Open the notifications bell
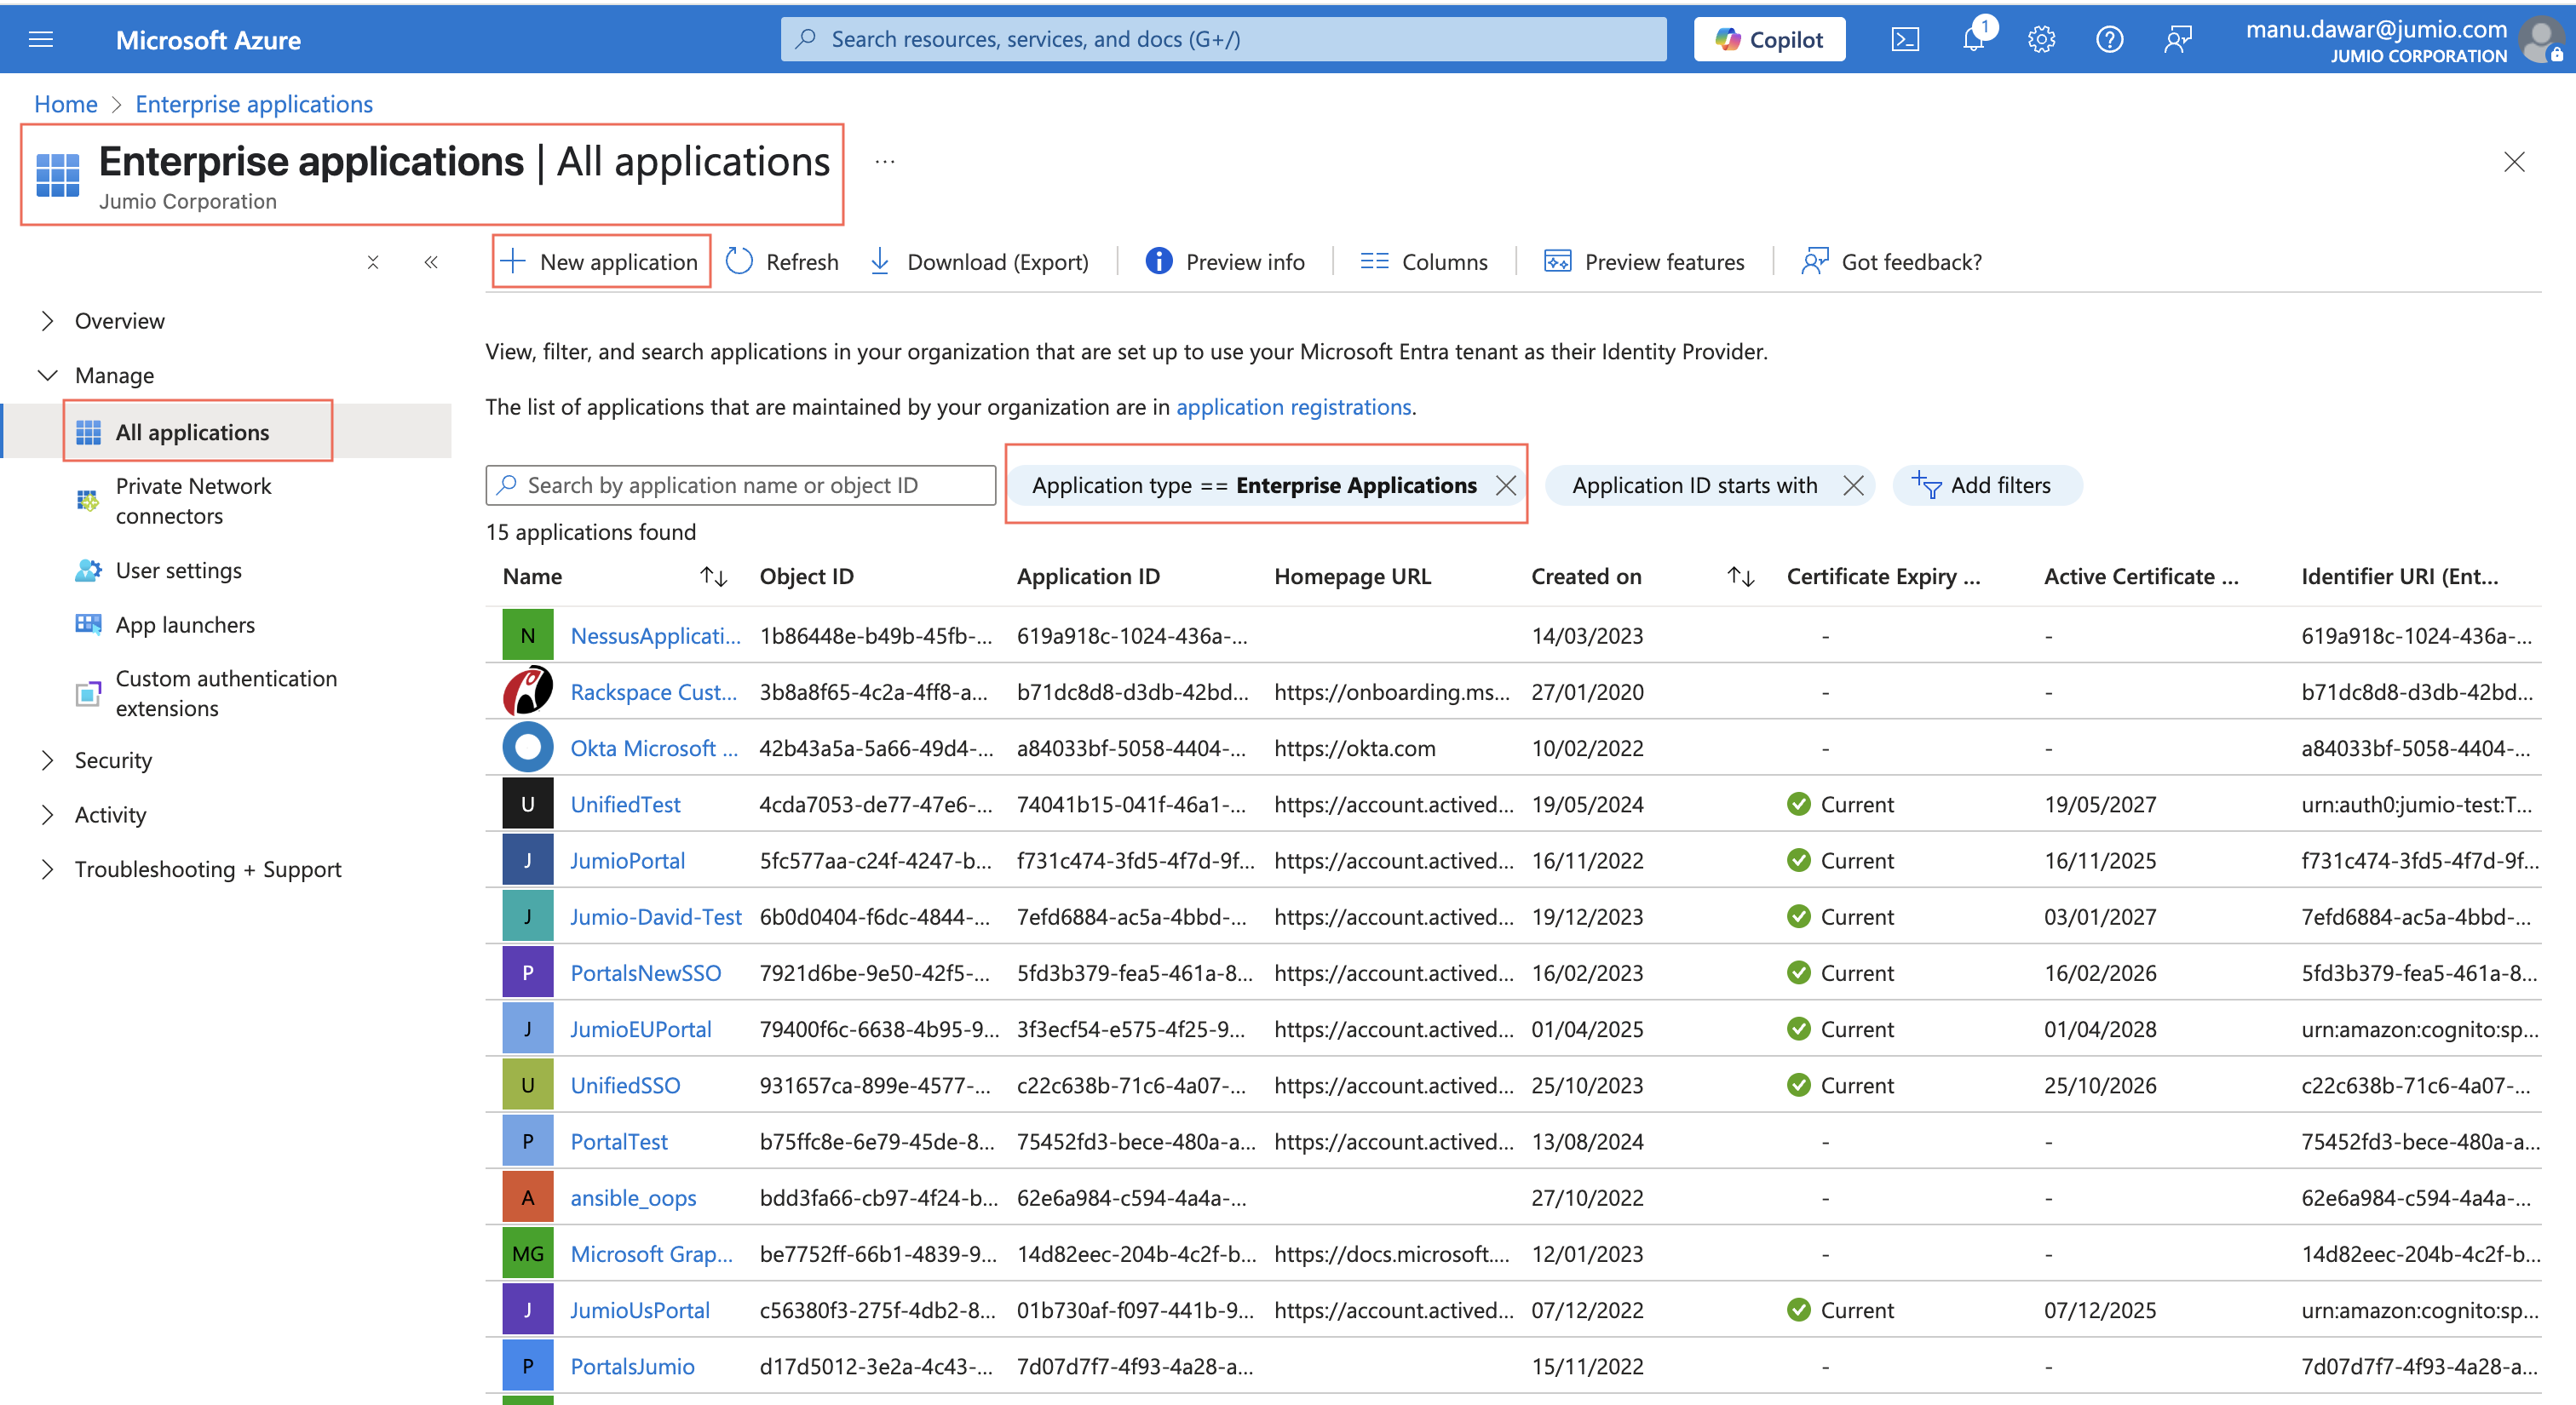Viewport: 2576px width, 1405px height. (x=1973, y=39)
